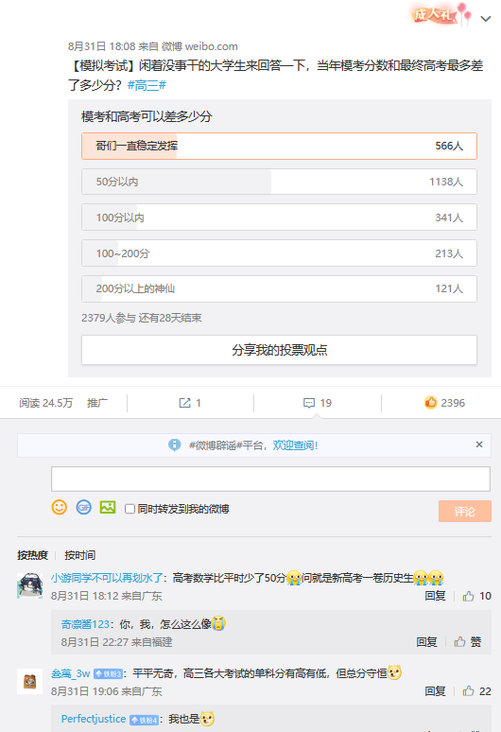Viewport: 501px width, 732px height.
Task: Like the comment with 10 likes
Action: [x=468, y=596]
